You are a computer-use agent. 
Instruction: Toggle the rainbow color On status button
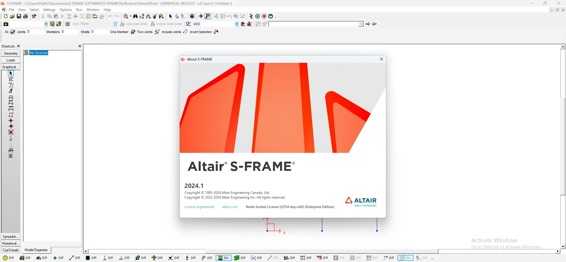click(223, 258)
